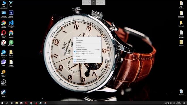Select the OBS Studio desktop shortcut
187x105 pixels.
pos(4,83)
